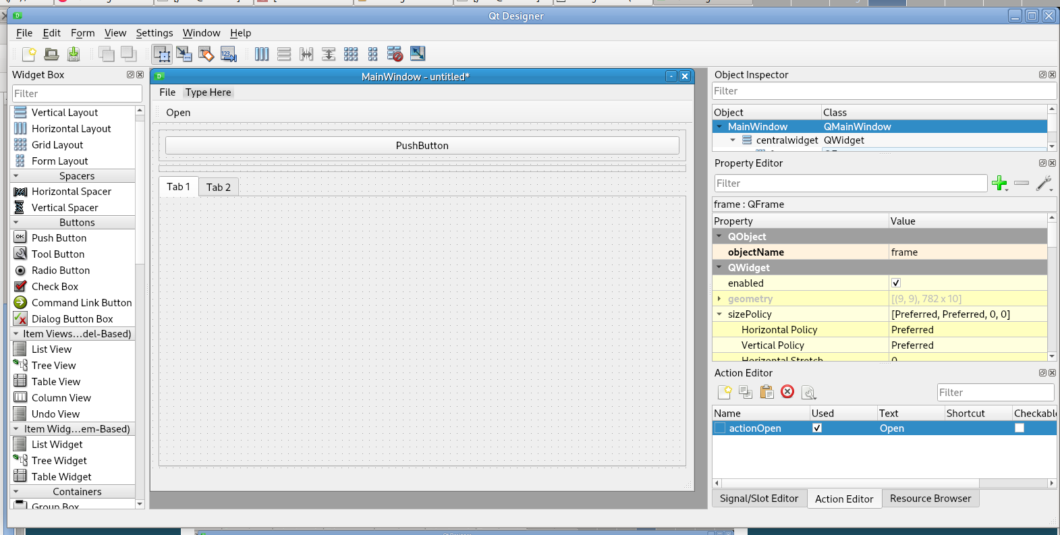Click the PushButton on the form
The height and width of the screenshot is (535, 1060).
click(x=422, y=146)
